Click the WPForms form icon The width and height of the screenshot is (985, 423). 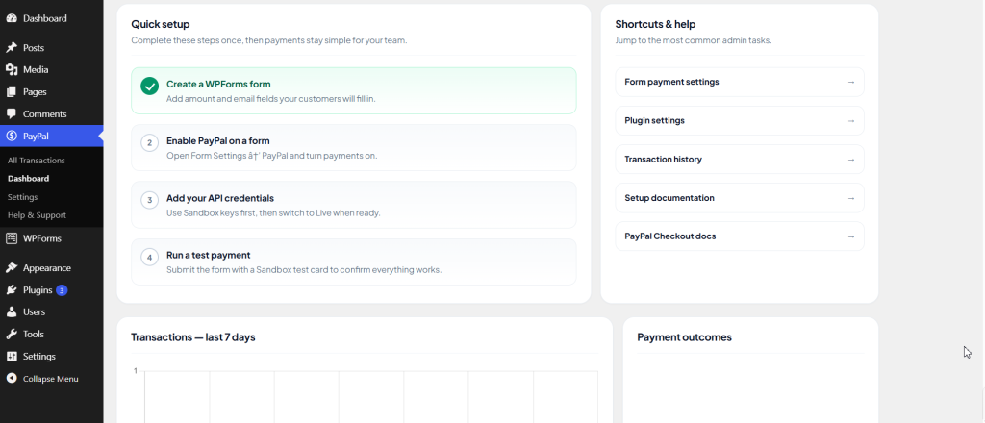tap(12, 238)
